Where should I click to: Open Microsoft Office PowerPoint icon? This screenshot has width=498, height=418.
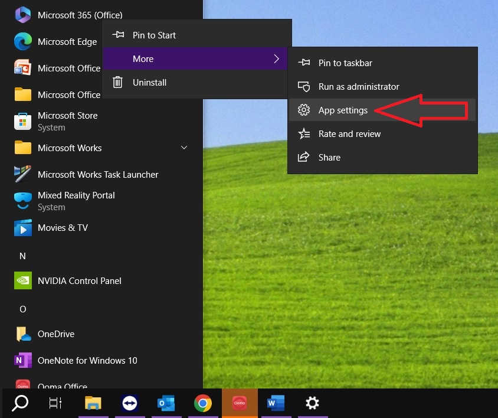click(x=23, y=68)
